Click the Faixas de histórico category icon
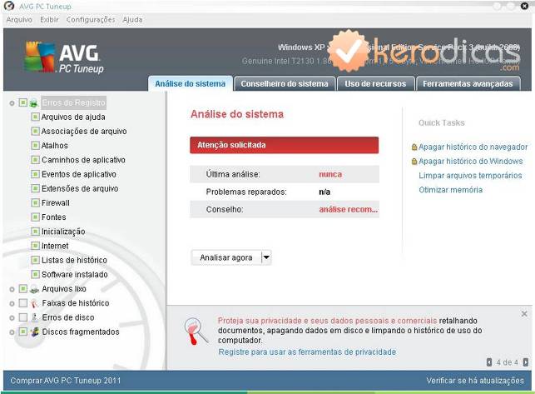Viewport: 535px width, 394px height. [34, 303]
